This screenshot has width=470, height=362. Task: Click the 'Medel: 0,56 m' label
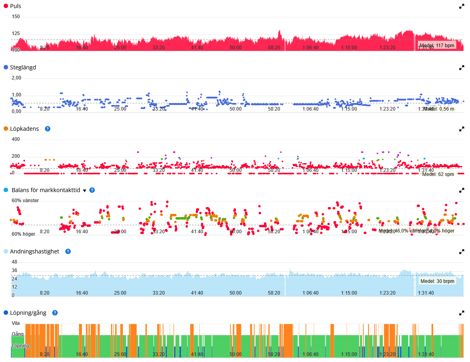click(438, 109)
